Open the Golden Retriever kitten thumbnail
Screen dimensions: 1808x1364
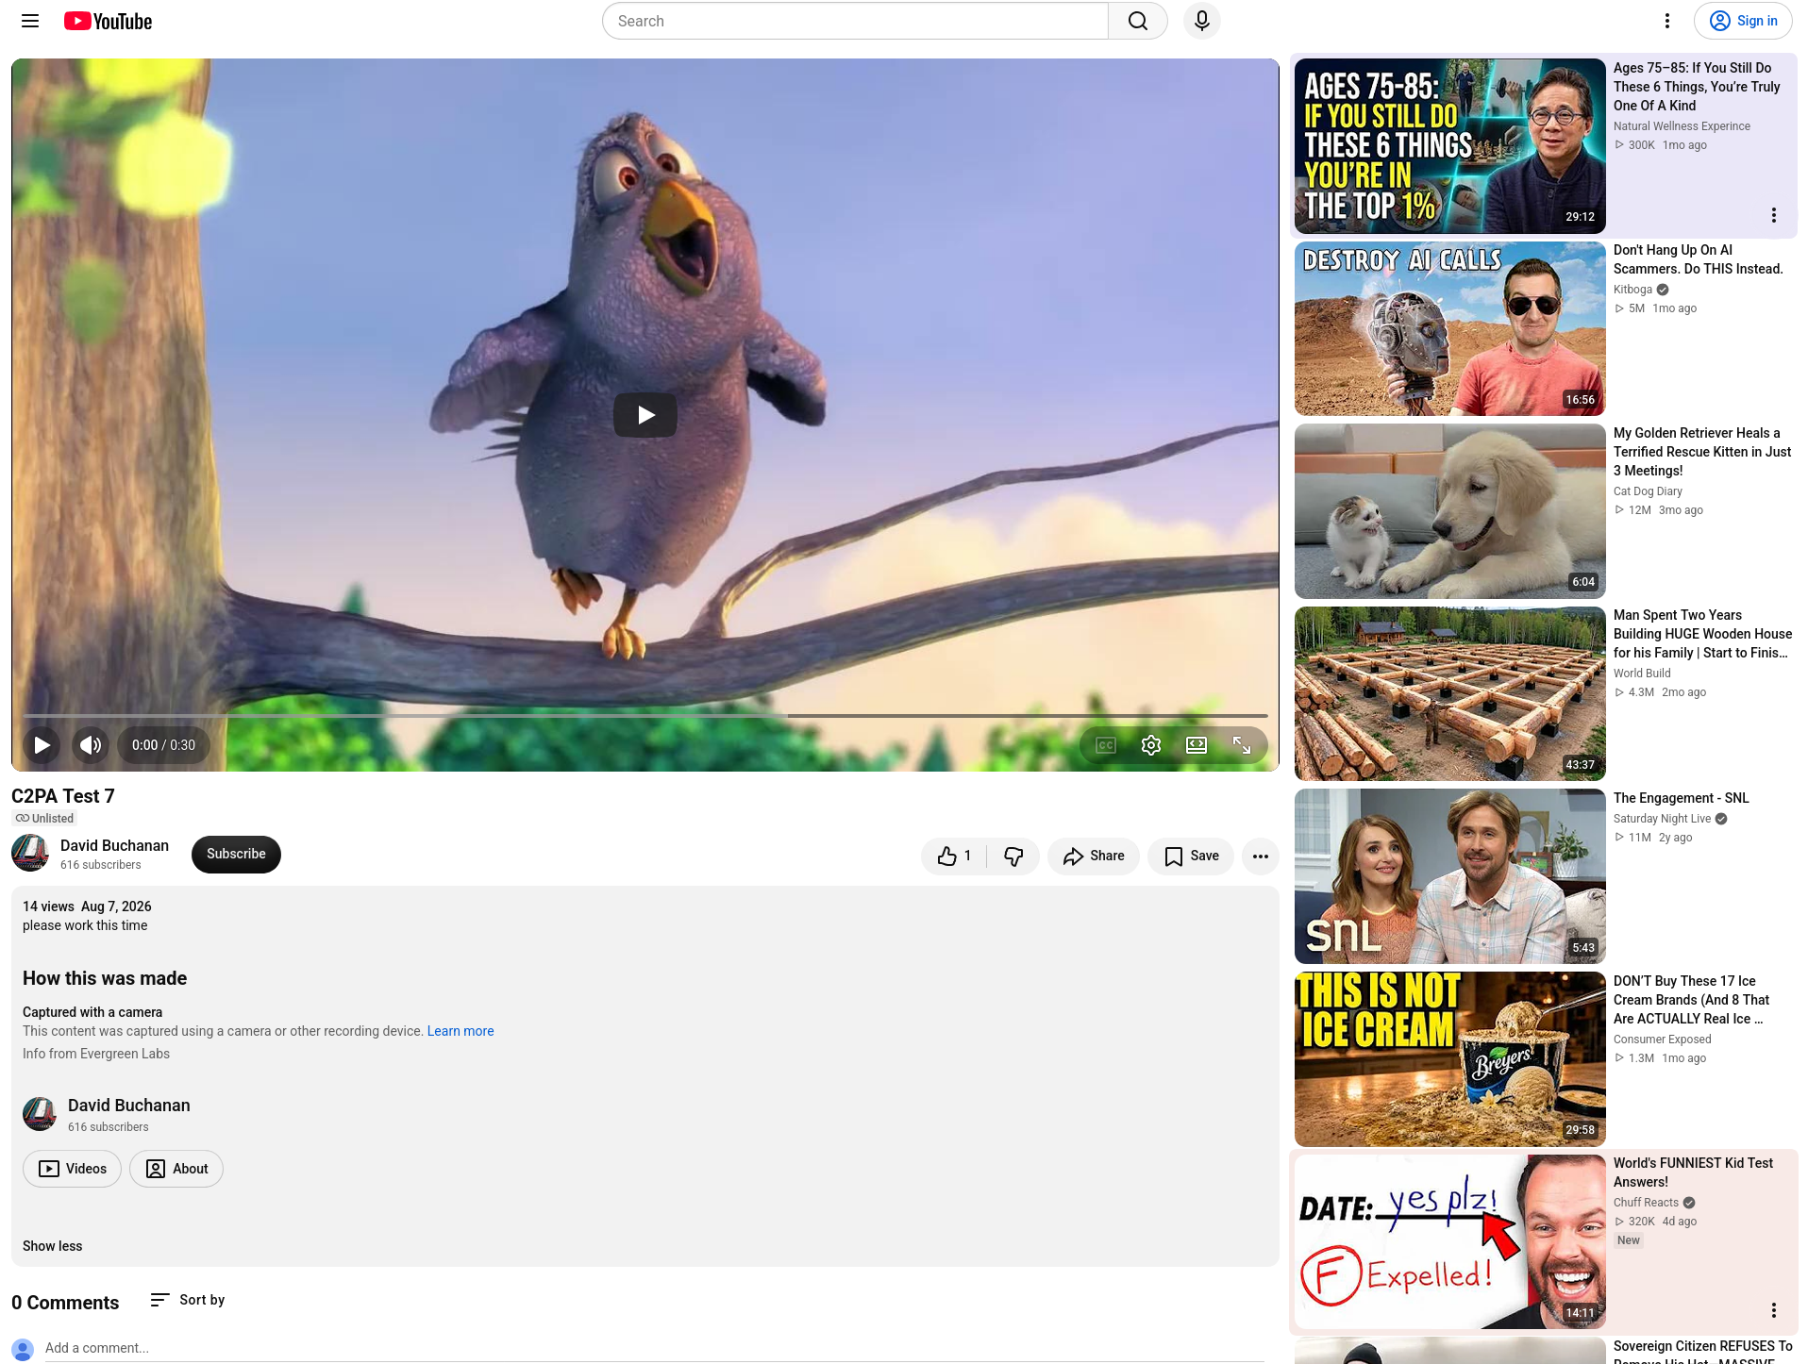1450,511
